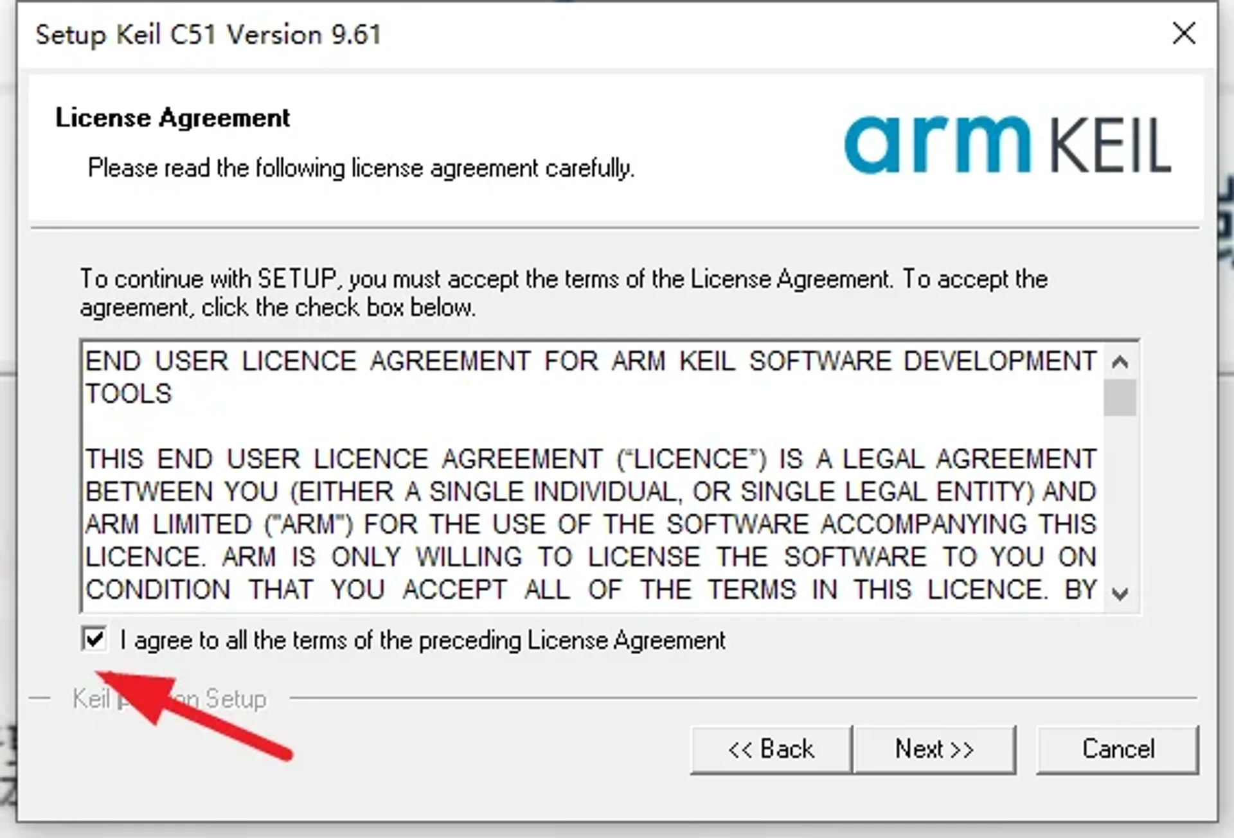This screenshot has width=1234, height=838.
Task: Click the arm KEIL logo
Action: click(1007, 145)
